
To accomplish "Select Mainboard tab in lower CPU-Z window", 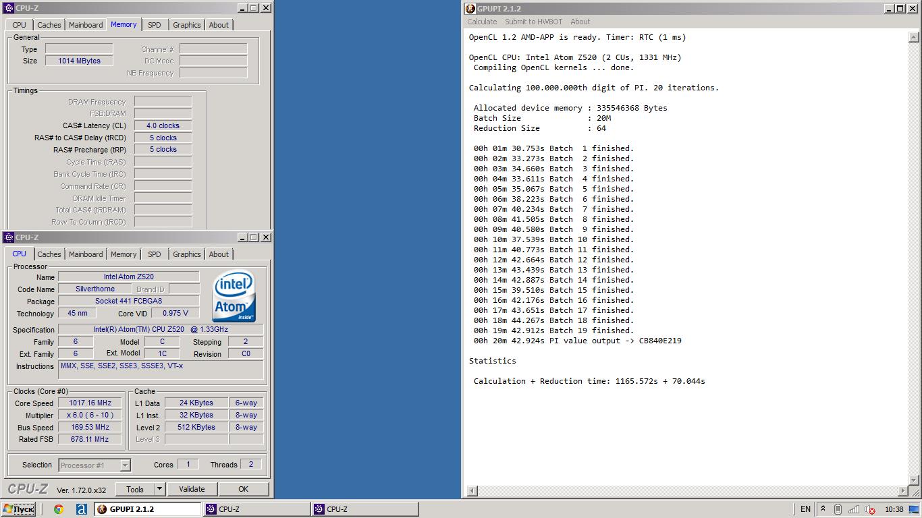I will point(86,254).
